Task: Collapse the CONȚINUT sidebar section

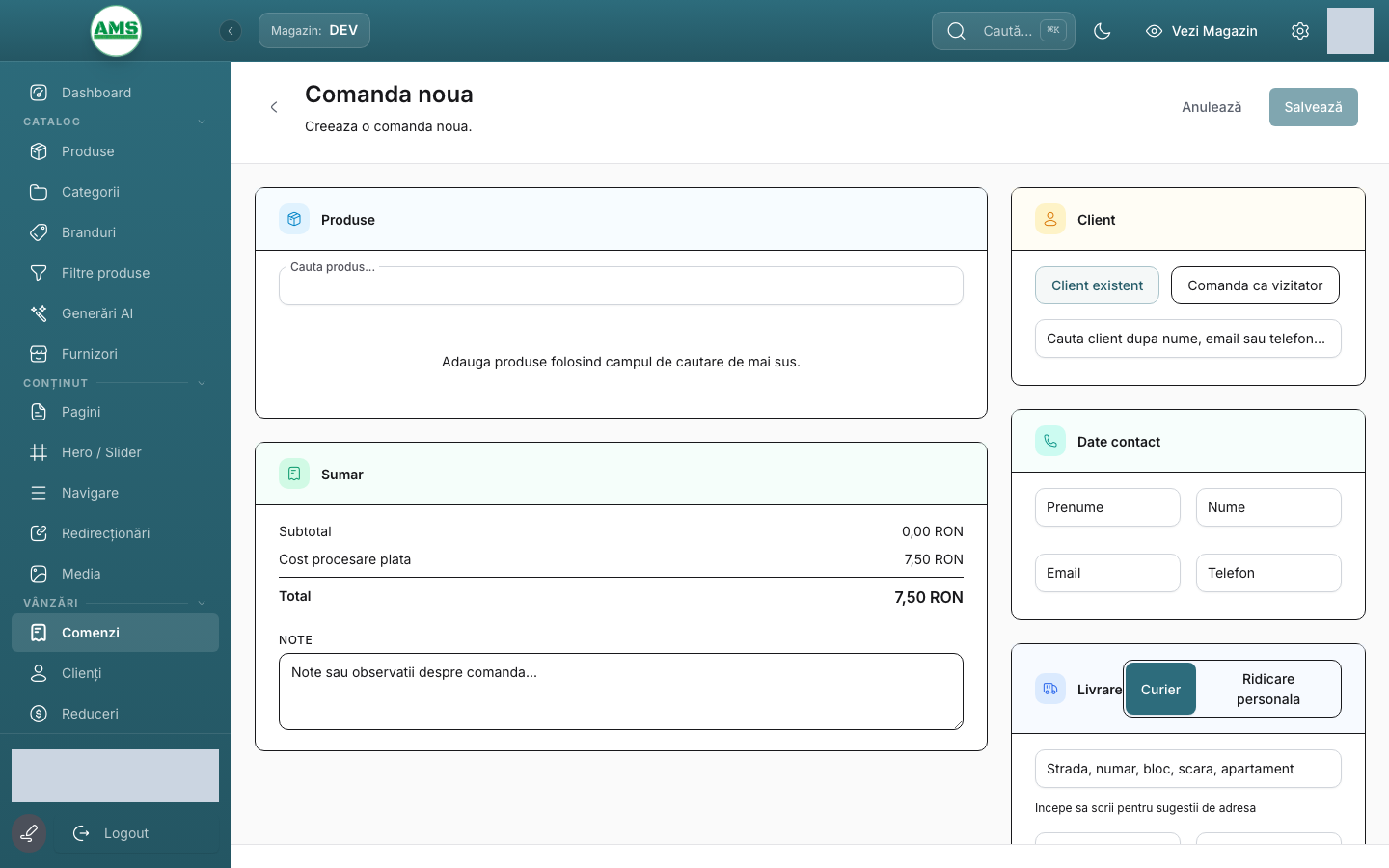Action: point(202,383)
